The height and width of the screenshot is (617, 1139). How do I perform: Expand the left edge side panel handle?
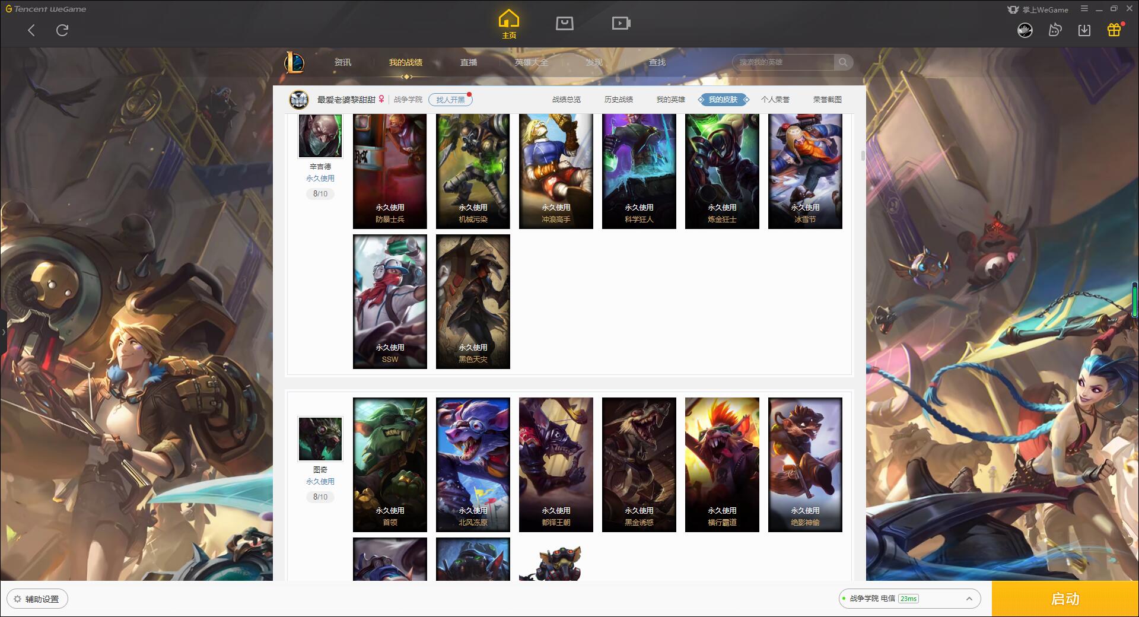[x=3, y=332]
